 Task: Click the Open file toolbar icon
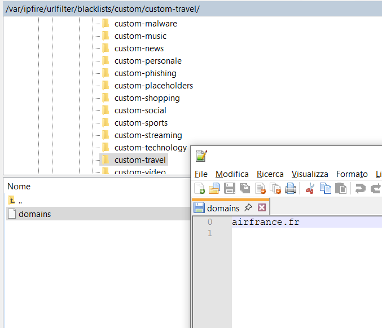click(x=214, y=189)
